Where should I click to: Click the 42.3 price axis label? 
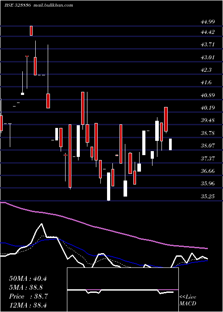click(x=206, y=70)
